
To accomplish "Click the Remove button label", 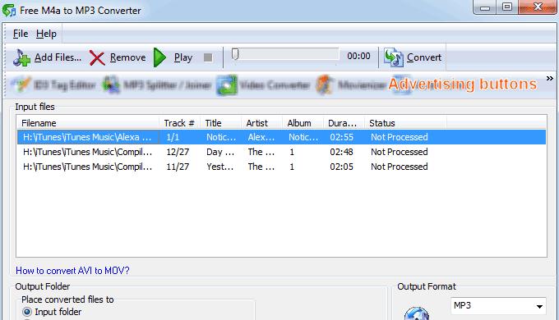I will (x=127, y=57).
